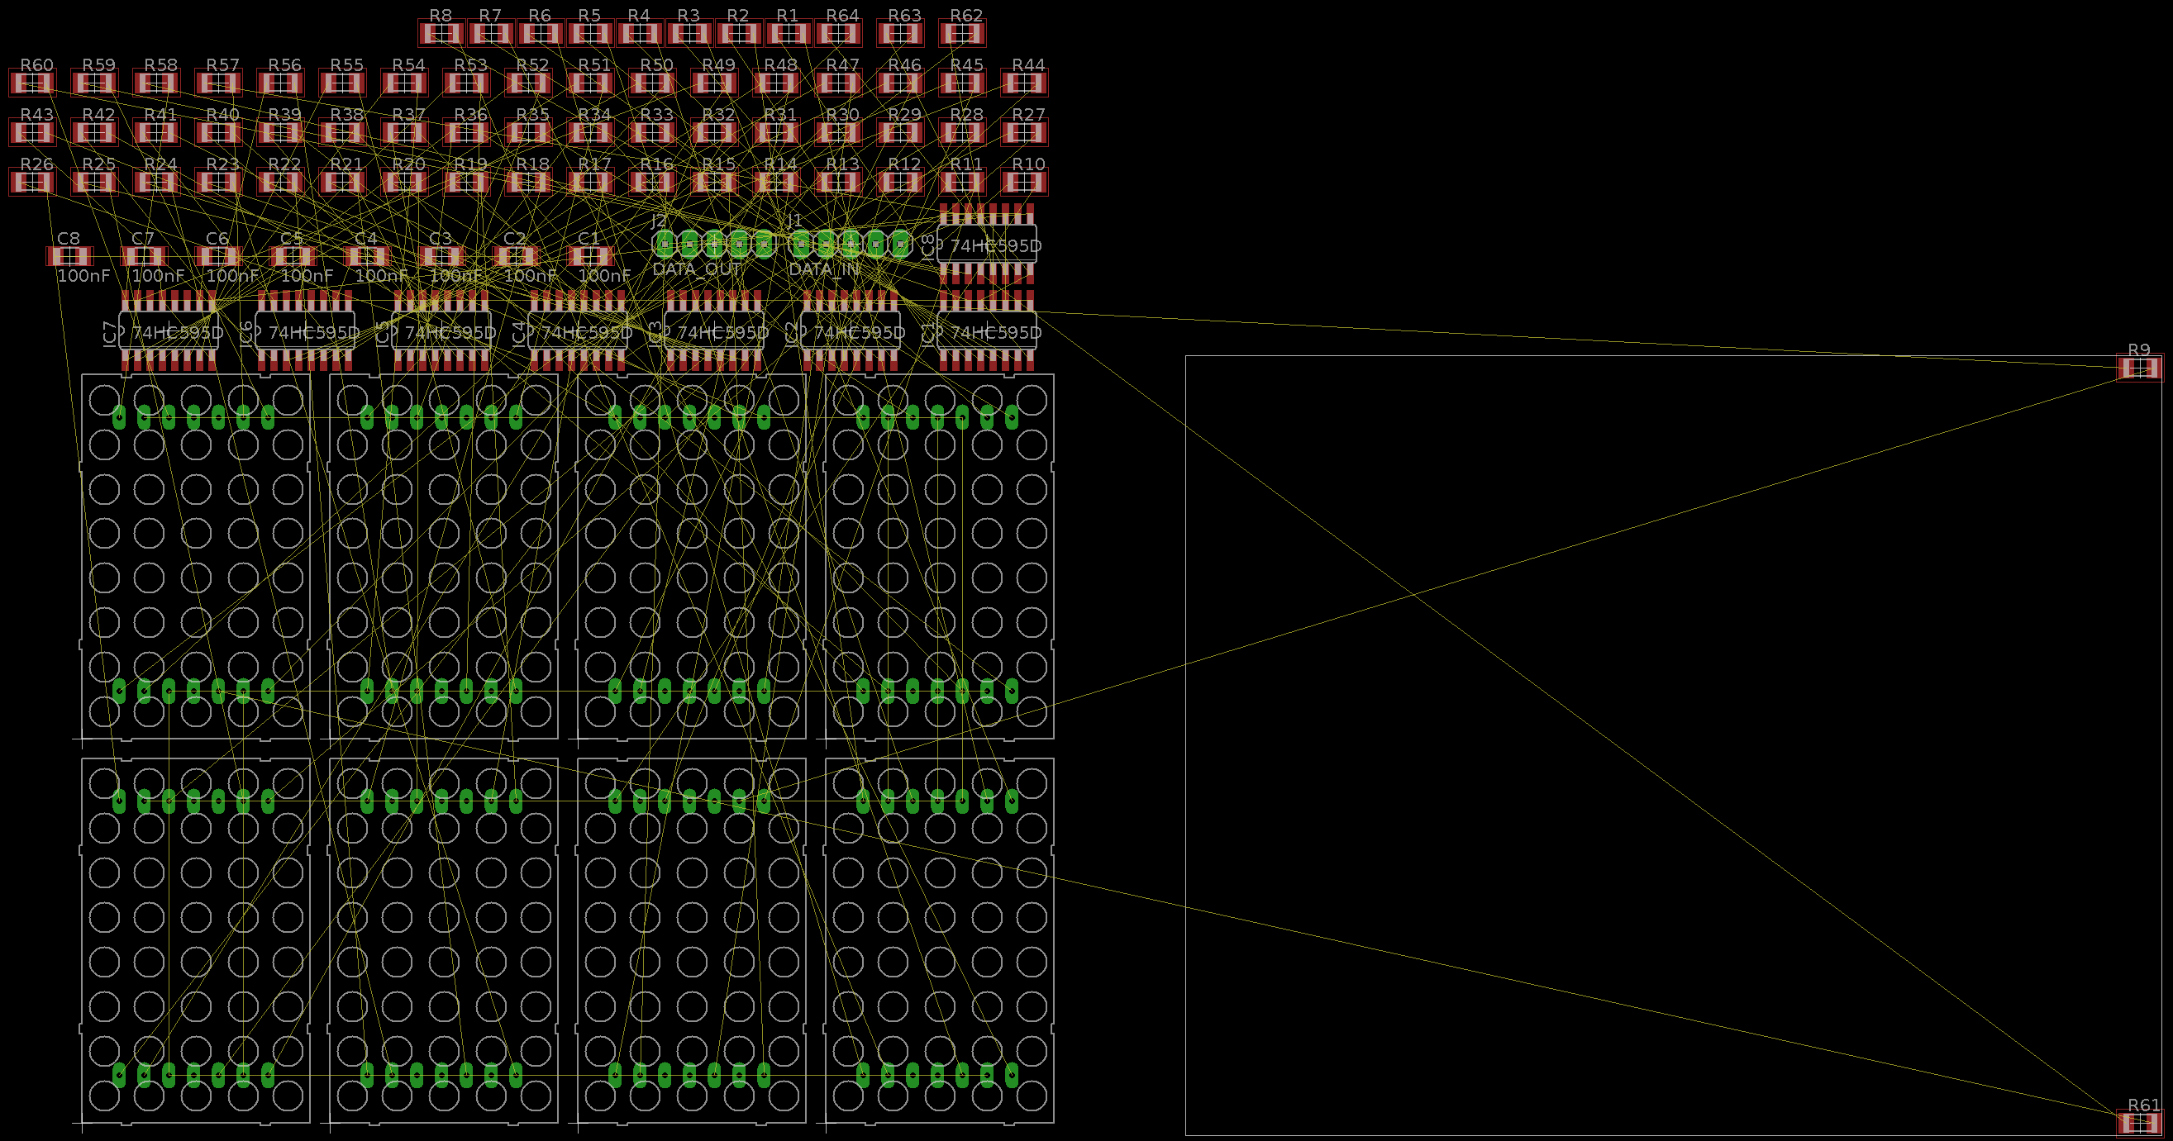Image resolution: width=2173 pixels, height=1141 pixels.
Task: Click capacitor C1 pads
Action: (589, 255)
